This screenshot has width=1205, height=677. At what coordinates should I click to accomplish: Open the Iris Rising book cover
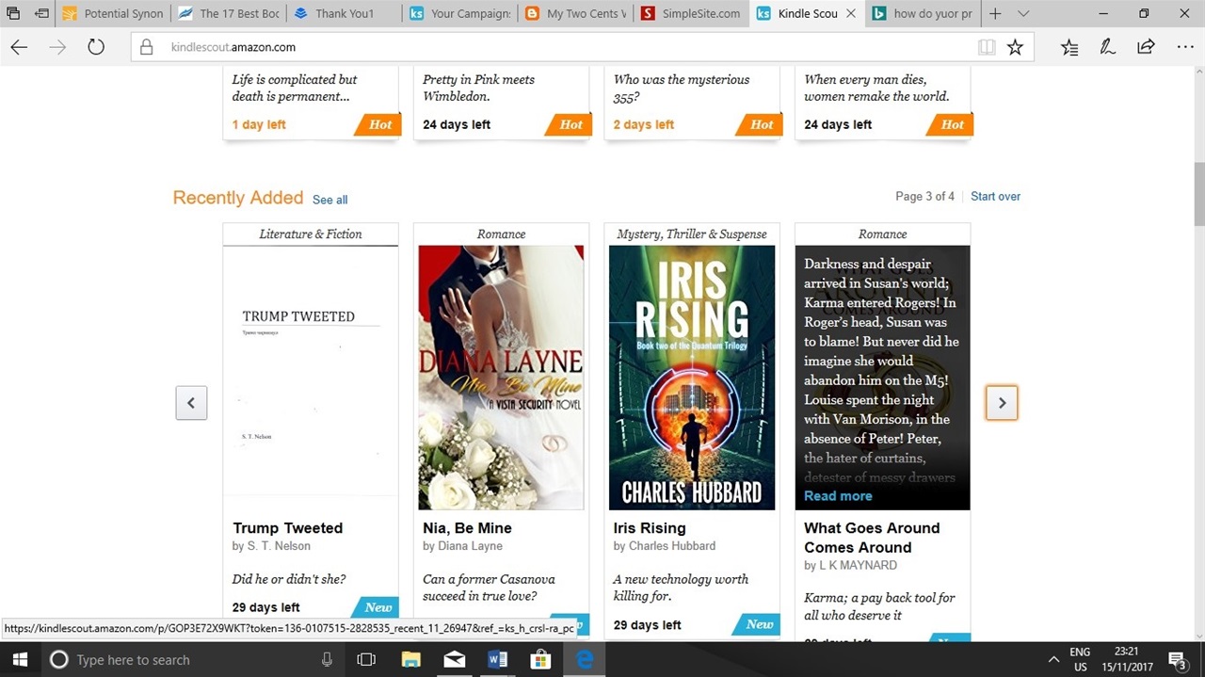(692, 378)
